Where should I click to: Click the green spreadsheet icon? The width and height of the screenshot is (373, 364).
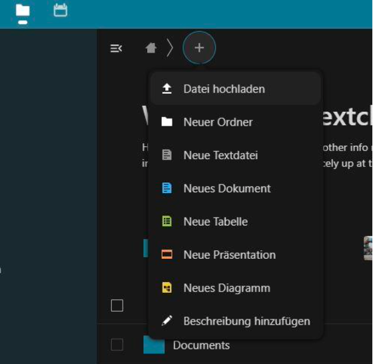tap(167, 221)
